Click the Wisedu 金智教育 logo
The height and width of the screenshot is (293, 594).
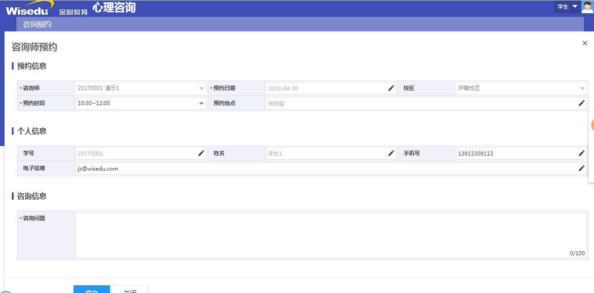(46, 8)
